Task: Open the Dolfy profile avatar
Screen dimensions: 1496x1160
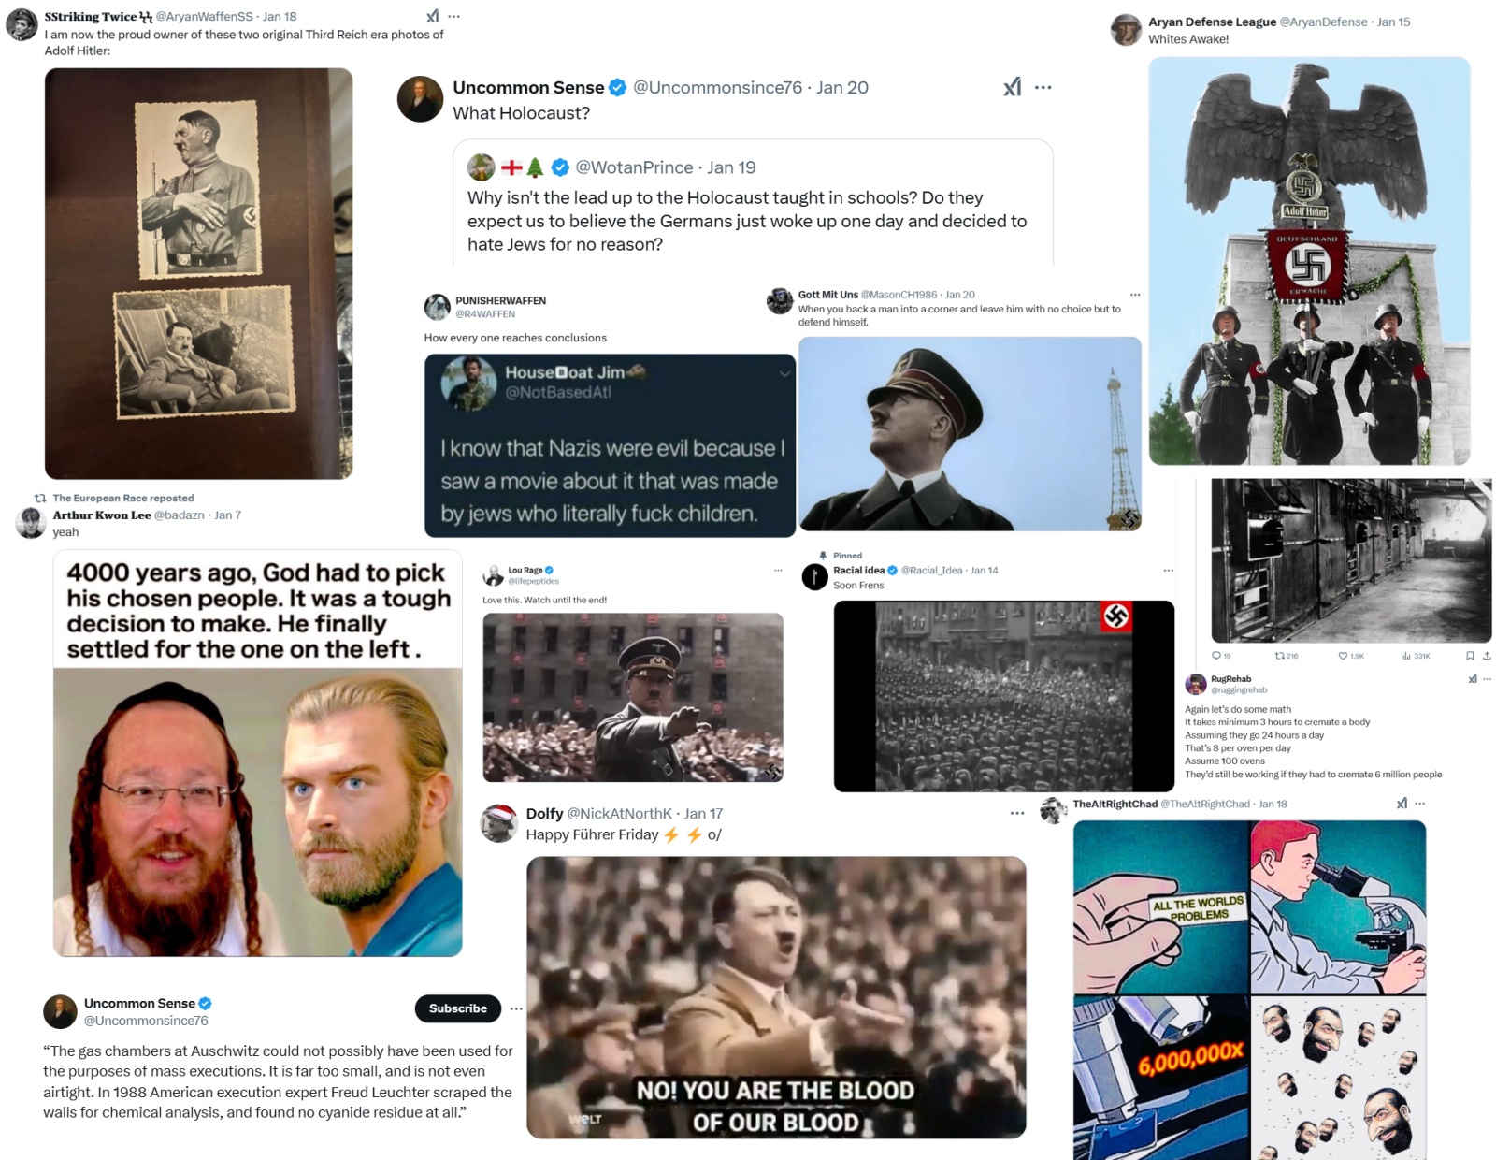Action: coord(499,823)
